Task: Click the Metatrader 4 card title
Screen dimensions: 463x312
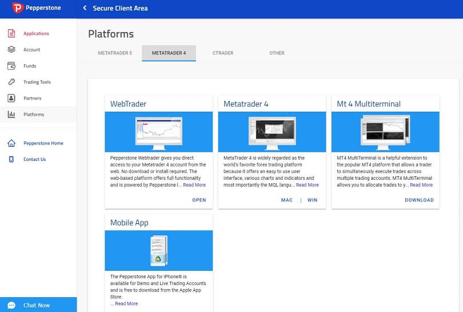Action: [x=246, y=104]
